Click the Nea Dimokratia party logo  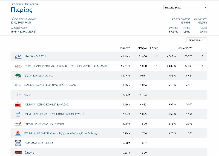(x=18, y=57)
